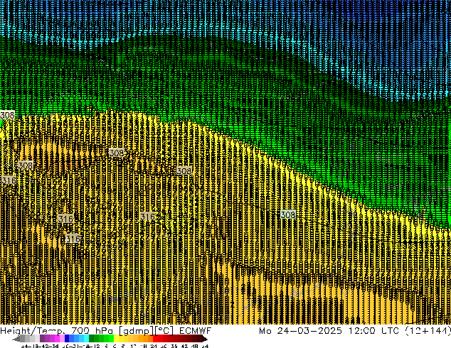This screenshot has height=348, width=451.
Task: Click the '[°C]' unit text
Action: 164,331
